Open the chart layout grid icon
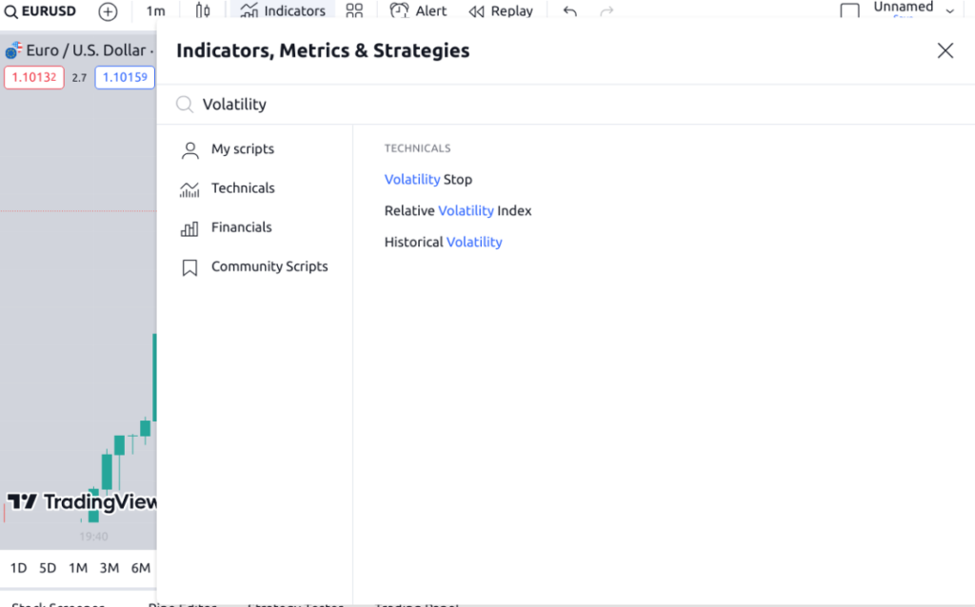 click(x=355, y=10)
